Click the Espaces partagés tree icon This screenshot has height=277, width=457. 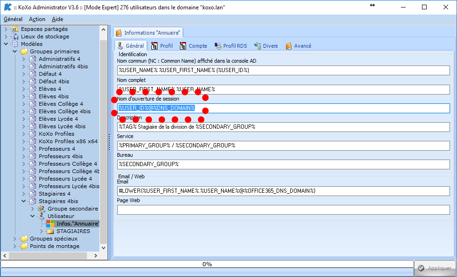15,29
